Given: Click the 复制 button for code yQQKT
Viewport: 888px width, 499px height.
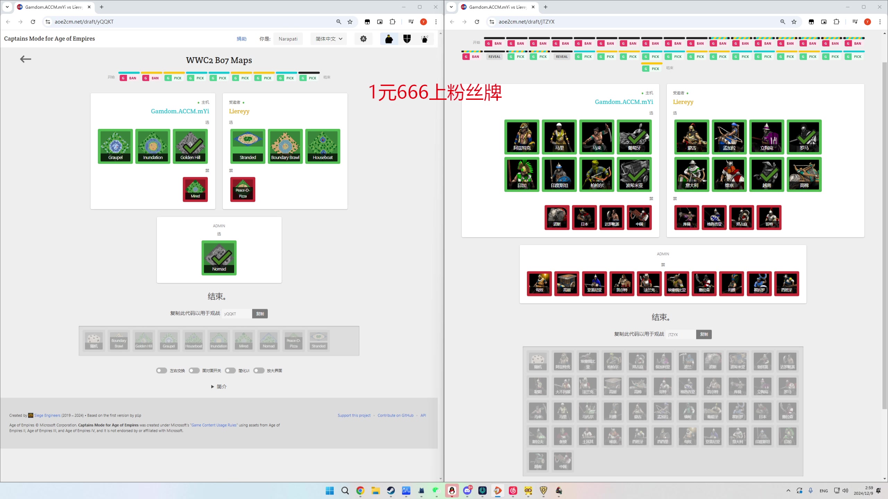Looking at the screenshot, I should (x=260, y=314).
